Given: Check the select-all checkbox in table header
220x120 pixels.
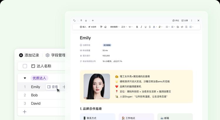Looking at the screenshot, I should pyautogui.click(x=25, y=66).
